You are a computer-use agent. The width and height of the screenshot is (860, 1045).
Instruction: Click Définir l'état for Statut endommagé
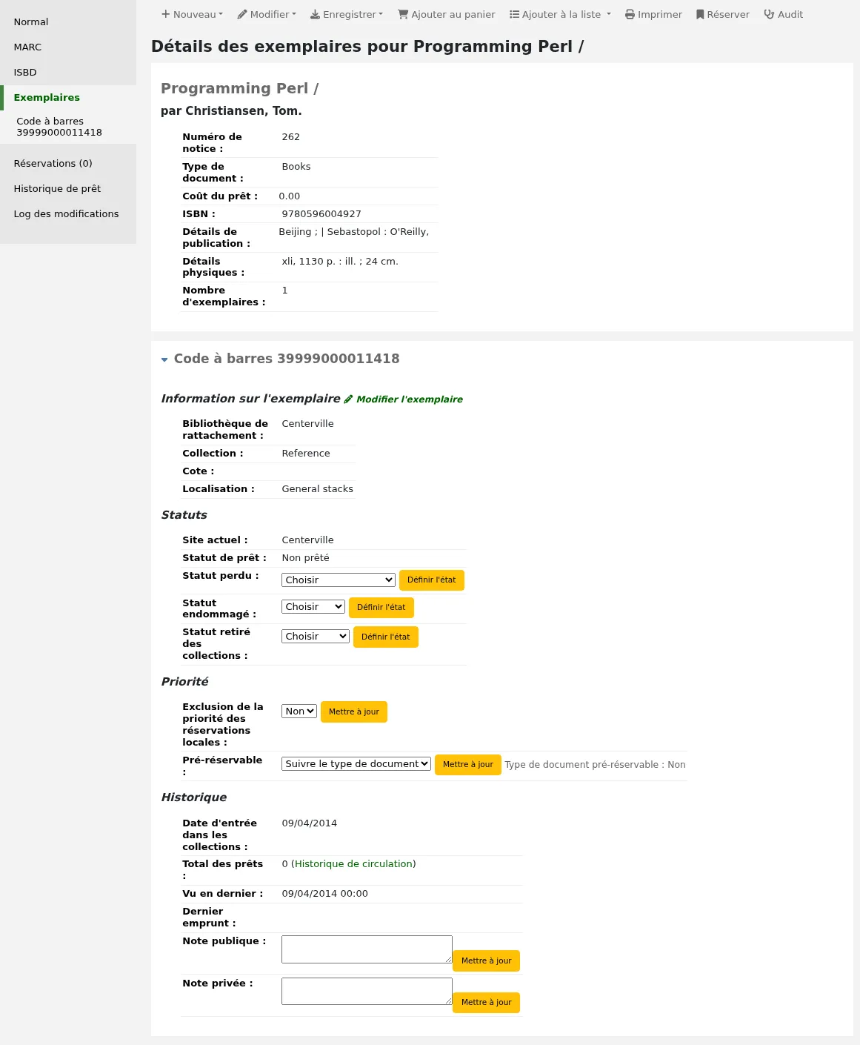[x=381, y=608]
